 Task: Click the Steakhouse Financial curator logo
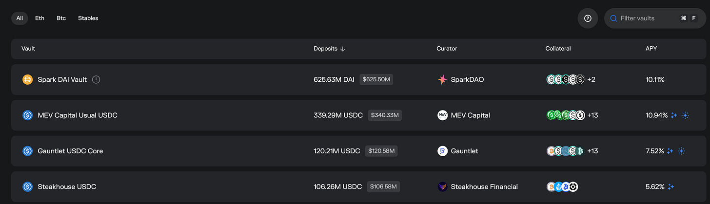tap(442, 186)
